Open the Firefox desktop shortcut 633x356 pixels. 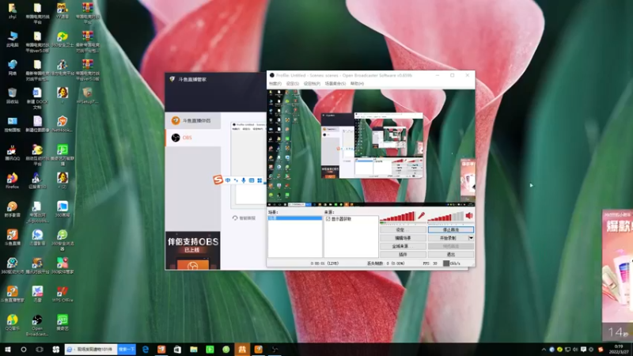(12, 181)
